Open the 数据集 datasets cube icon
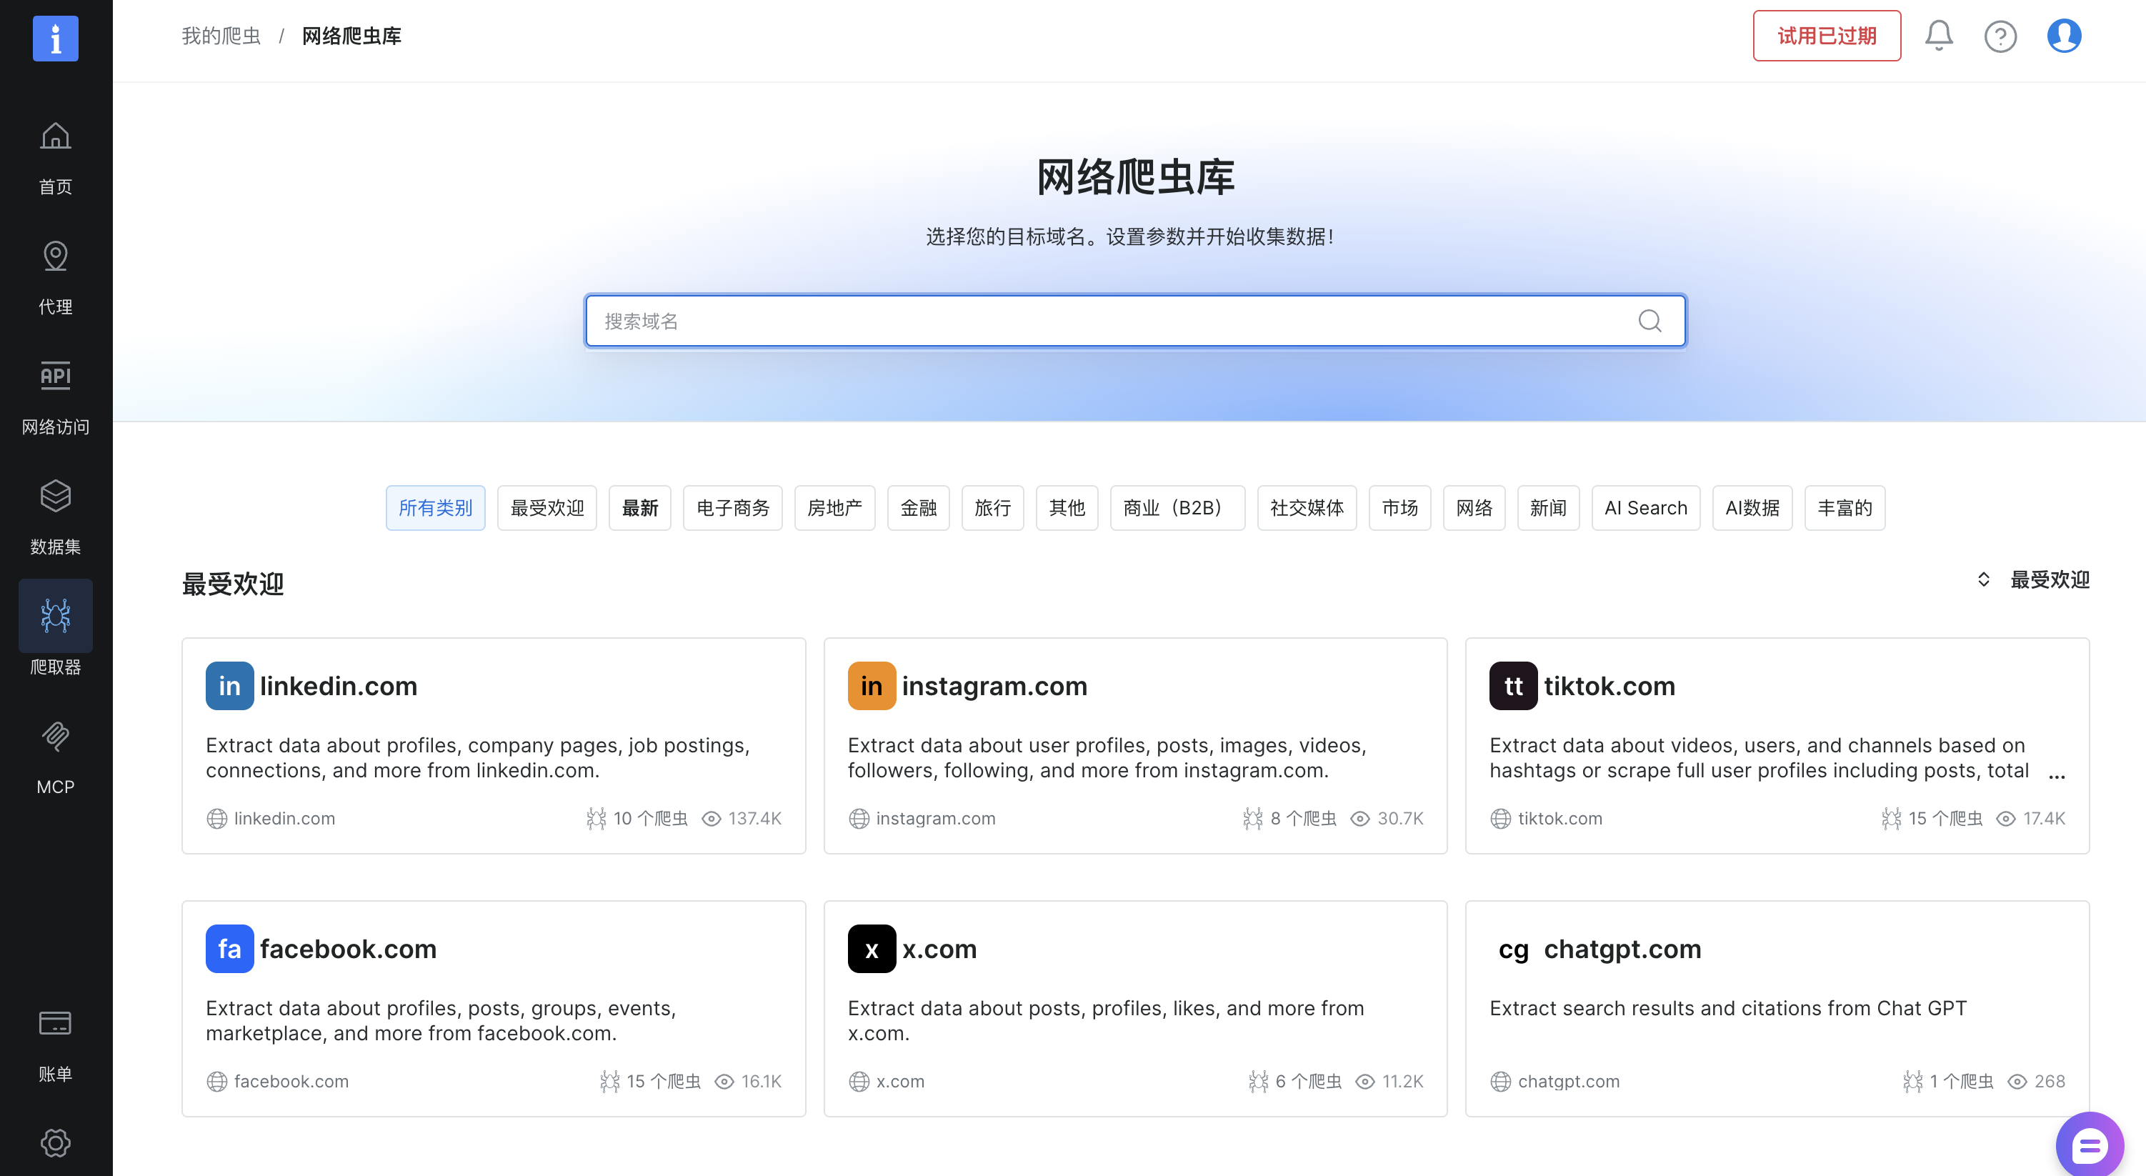 55,496
